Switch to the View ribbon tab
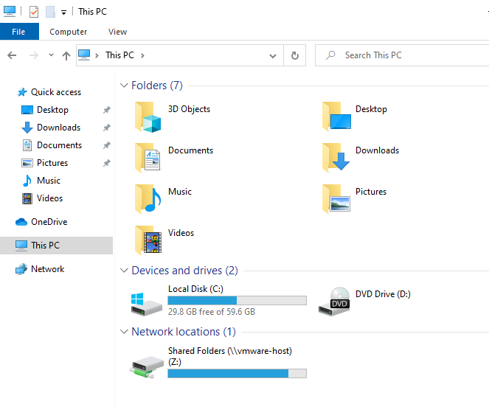Screen dimensions: 489x407 (x=117, y=32)
